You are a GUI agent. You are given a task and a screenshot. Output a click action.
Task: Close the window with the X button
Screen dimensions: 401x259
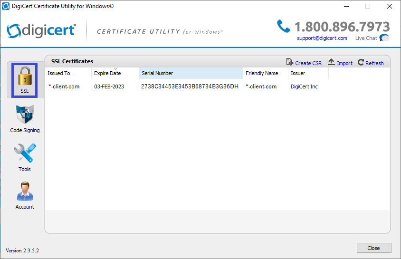click(x=390, y=6)
